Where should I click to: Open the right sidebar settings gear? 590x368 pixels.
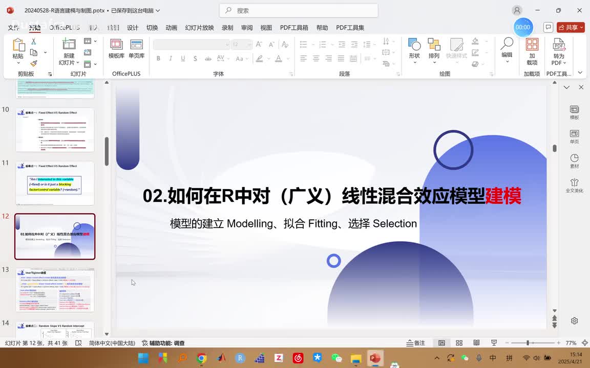pos(574,320)
